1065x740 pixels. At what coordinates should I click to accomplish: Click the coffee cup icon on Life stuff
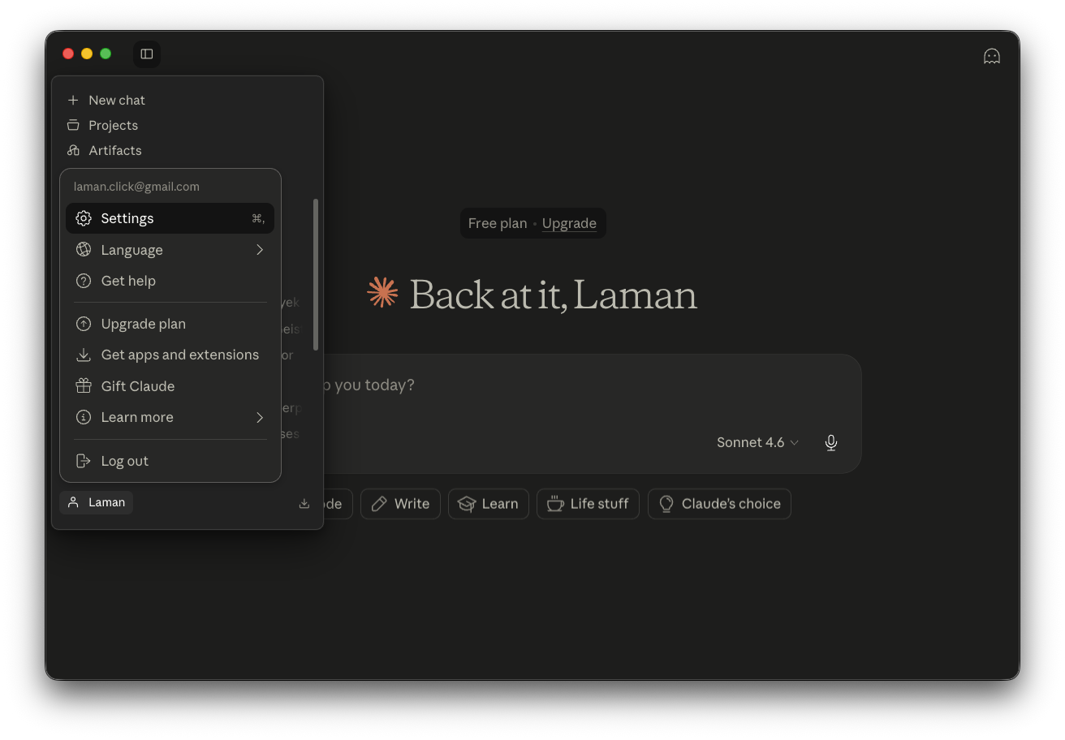[555, 504]
